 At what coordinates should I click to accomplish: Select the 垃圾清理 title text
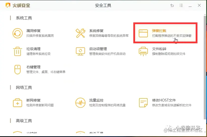click(x=33, y=49)
